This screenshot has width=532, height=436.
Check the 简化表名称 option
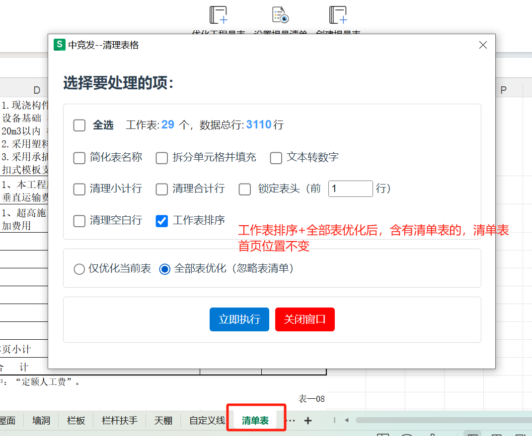click(x=79, y=158)
